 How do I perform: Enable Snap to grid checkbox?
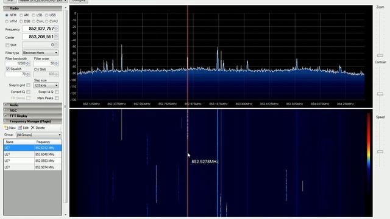[29, 85]
